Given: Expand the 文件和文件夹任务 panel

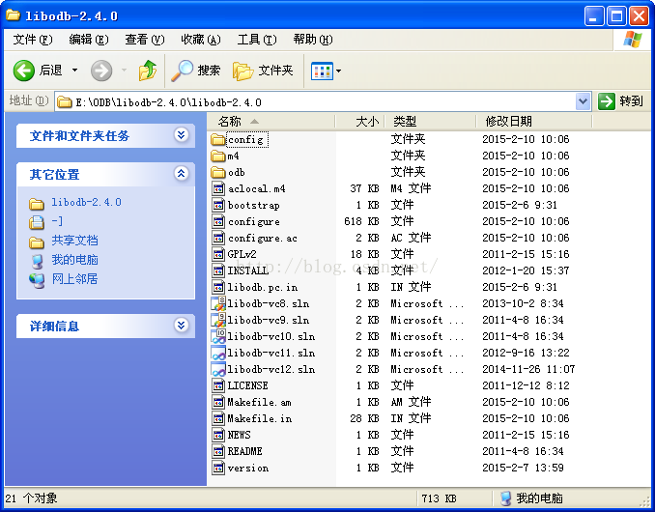Looking at the screenshot, I should click(181, 135).
